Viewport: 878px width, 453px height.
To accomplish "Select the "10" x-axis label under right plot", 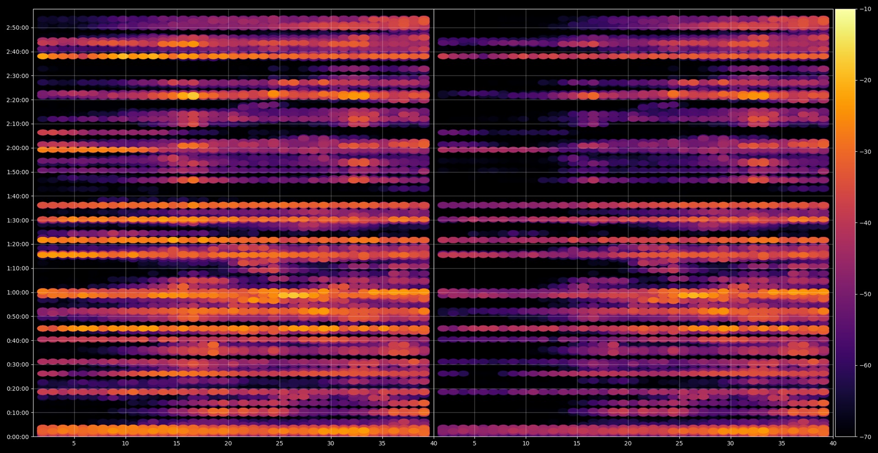I will [x=526, y=443].
